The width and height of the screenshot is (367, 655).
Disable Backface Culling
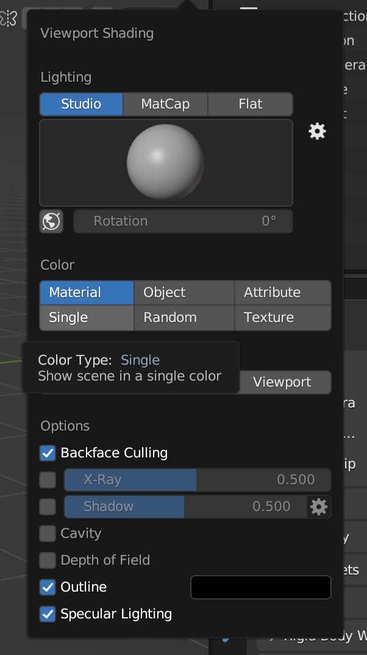(x=48, y=453)
